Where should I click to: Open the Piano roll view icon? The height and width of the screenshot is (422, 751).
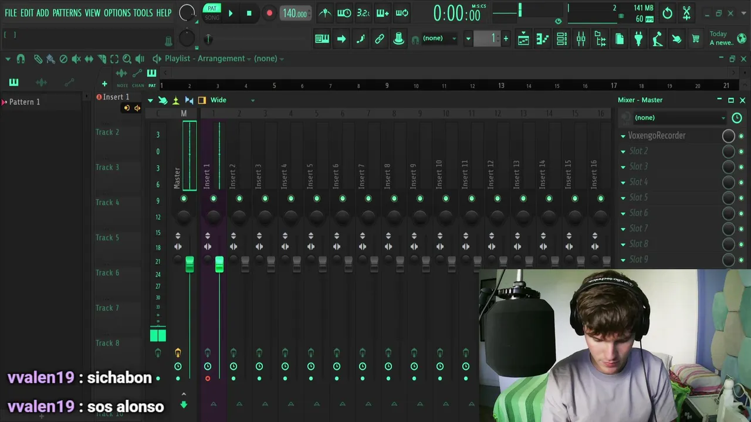click(x=543, y=39)
